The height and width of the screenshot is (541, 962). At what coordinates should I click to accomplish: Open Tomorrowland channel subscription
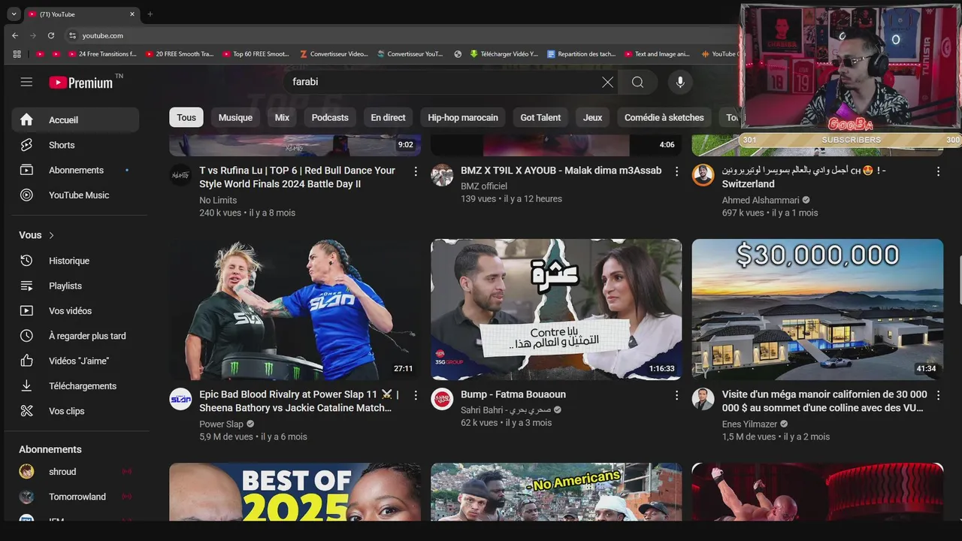pos(75,497)
